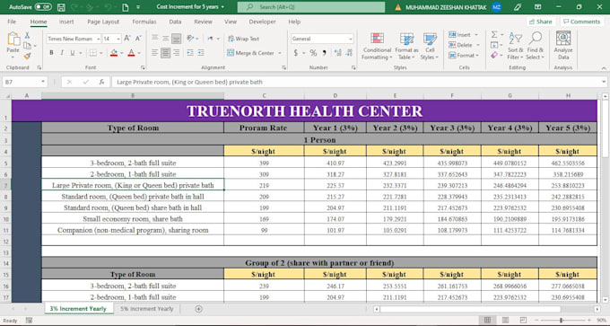610x326 pixels.
Task: Open the font size dropdown
Action: point(118,39)
